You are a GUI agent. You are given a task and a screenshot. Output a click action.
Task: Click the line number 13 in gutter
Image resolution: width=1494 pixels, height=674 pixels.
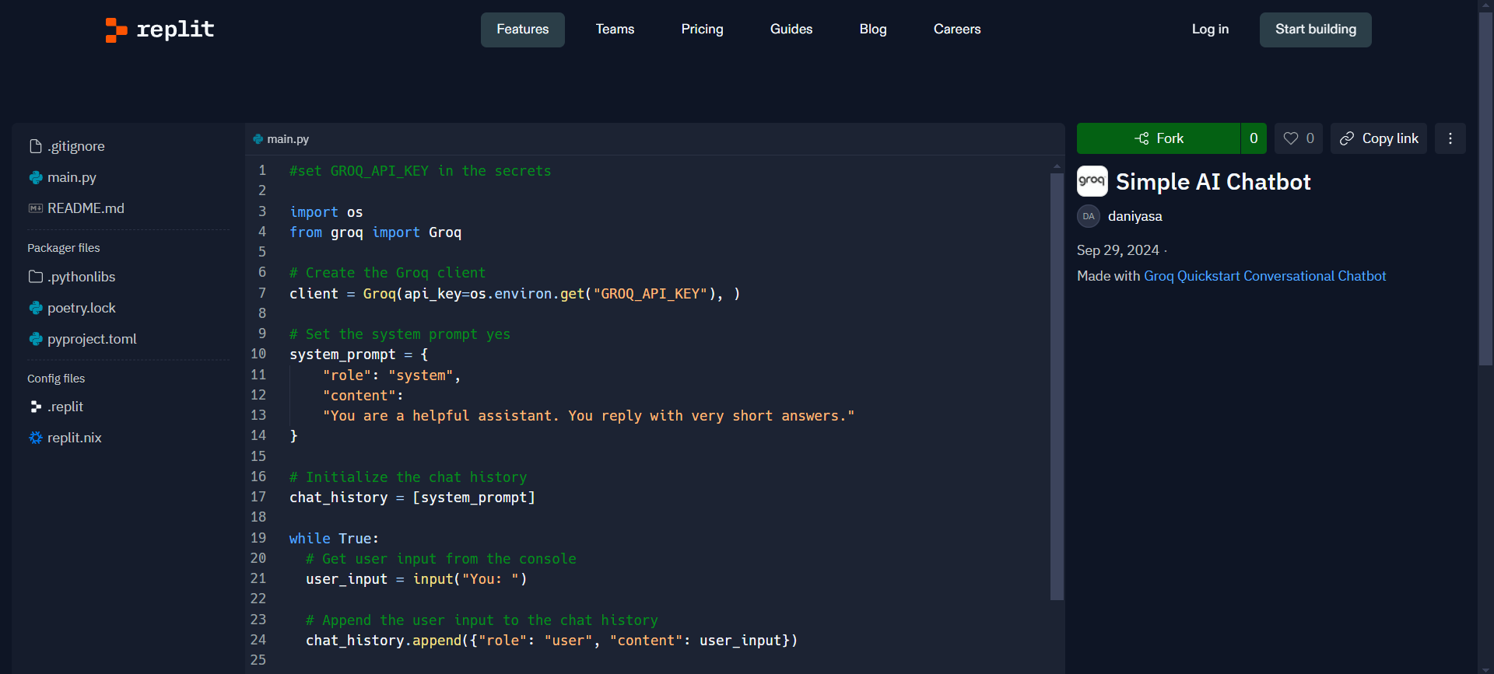(258, 415)
